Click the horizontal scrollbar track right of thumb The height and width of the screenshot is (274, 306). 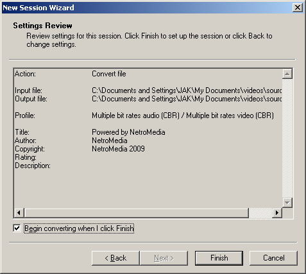[x=260, y=213]
